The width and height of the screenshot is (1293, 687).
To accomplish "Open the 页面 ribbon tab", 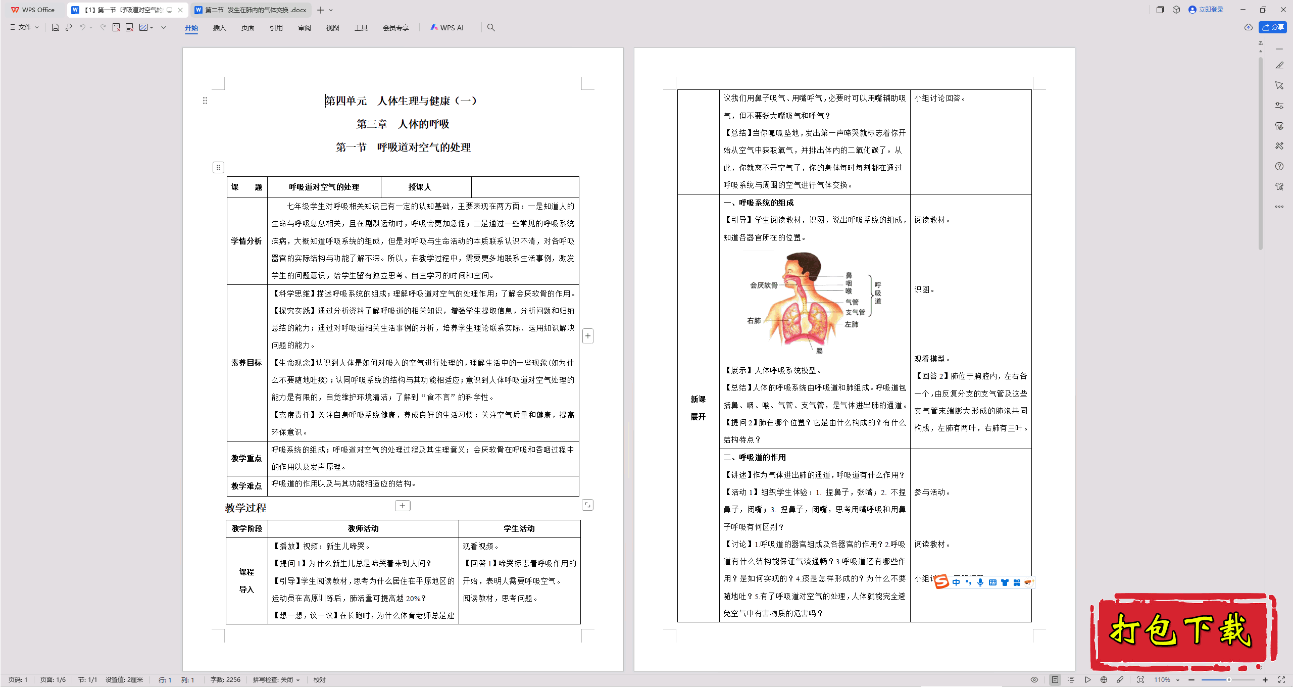I will tap(247, 28).
